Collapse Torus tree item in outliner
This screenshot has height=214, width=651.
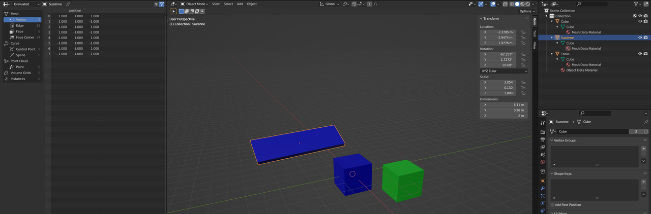point(553,54)
